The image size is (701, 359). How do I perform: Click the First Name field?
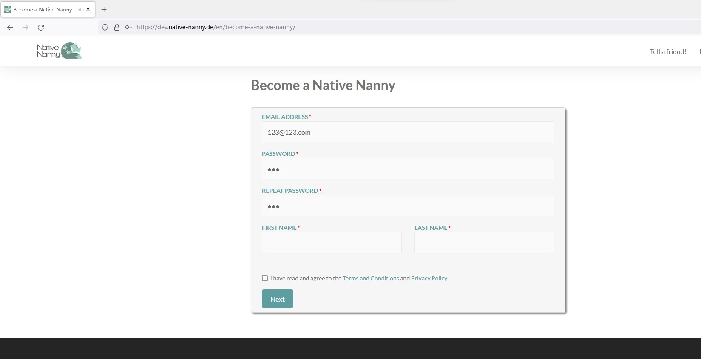(332, 243)
